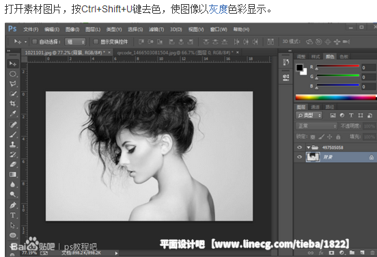Click the color spectrum ramp
The image size is (377, 257).
(336, 97)
